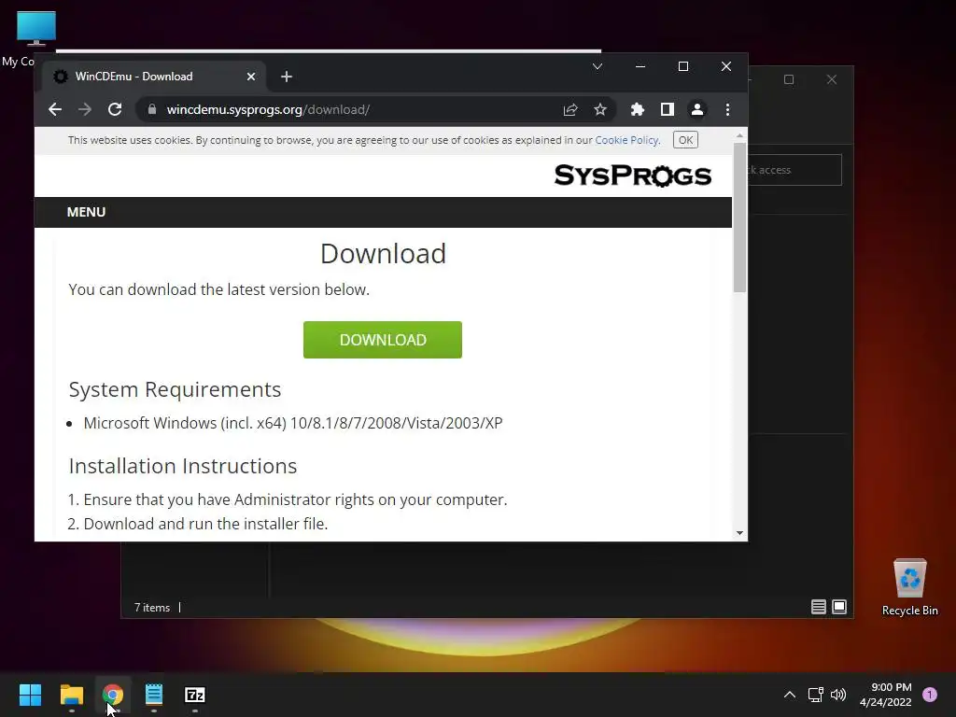Click the vertical scrollbar thumb

pyautogui.click(x=739, y=217)
